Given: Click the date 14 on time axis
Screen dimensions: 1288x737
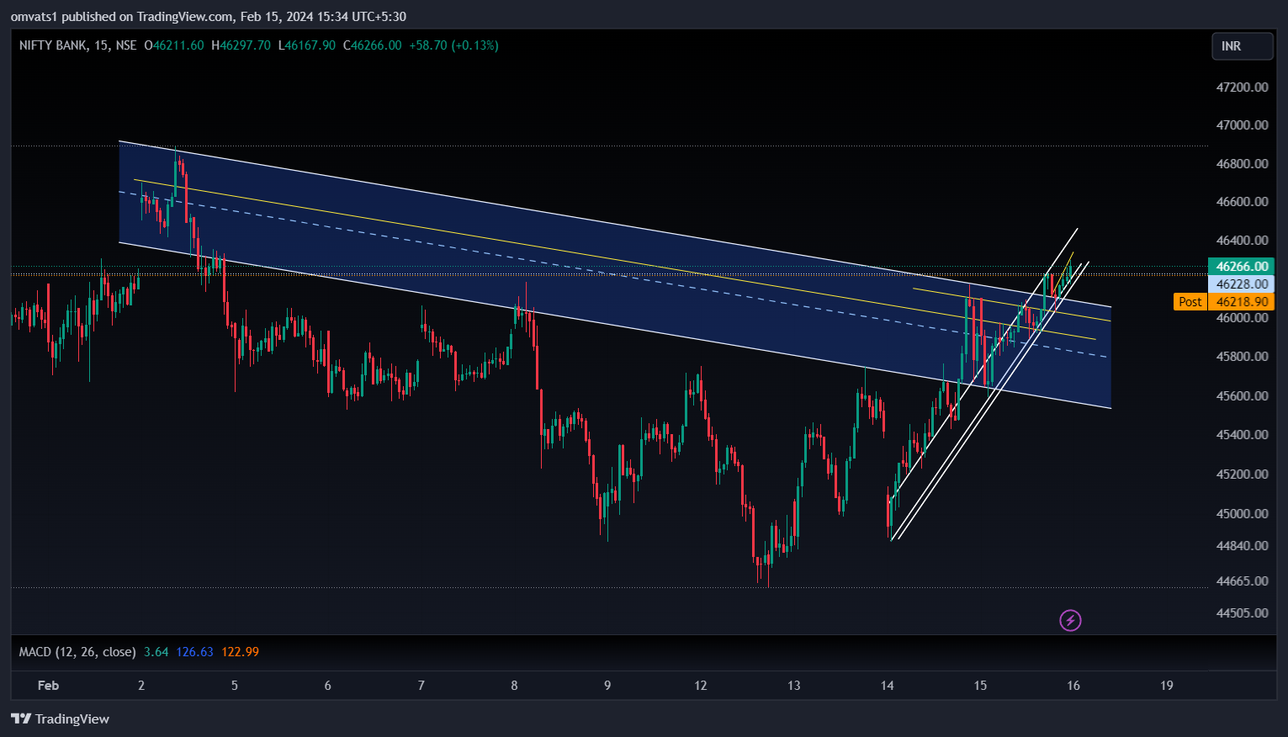Looking at the screenshot, I should click(888, 686).
